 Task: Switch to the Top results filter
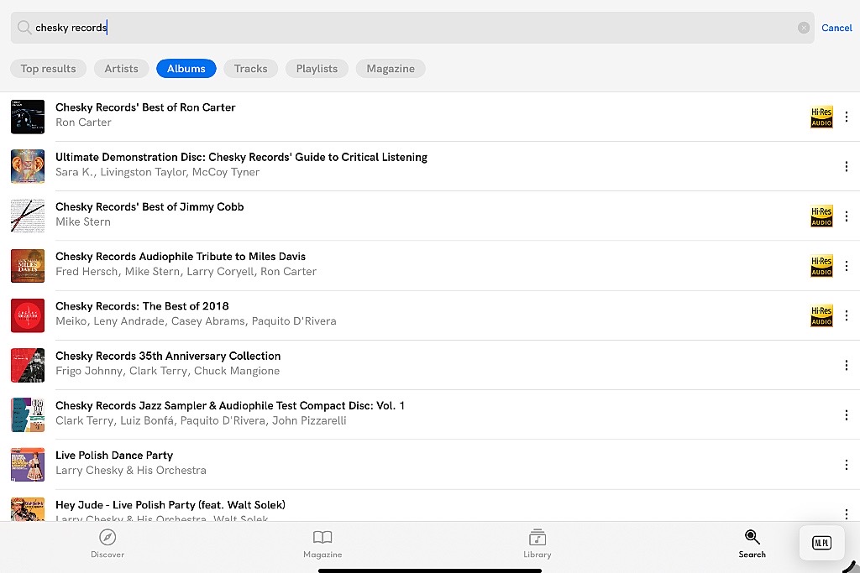click(x=48, y=69)
